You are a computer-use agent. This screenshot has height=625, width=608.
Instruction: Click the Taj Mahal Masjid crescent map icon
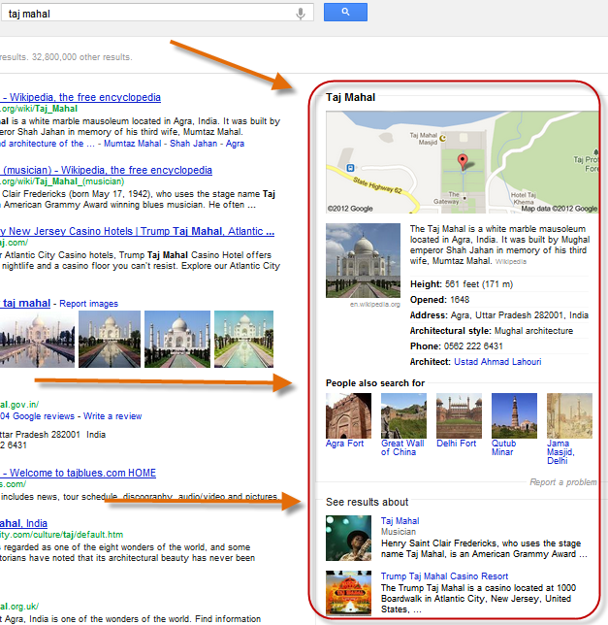pyautogui.click(x=443, y=139)
